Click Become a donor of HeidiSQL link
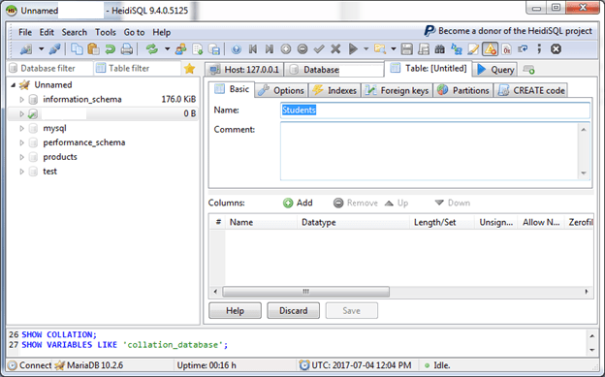The image size is (605, 377). click(508, 31)
